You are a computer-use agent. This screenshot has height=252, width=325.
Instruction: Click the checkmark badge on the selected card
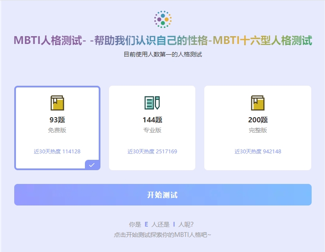pyautogui.click(x=92, y=165)
